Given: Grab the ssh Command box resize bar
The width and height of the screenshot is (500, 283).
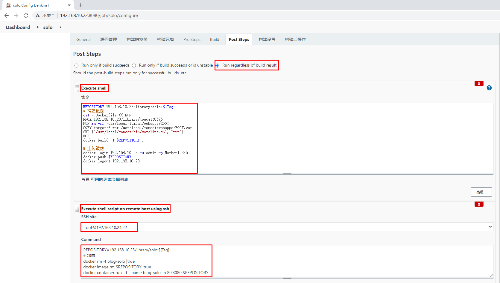Looking at the screenshot, I should [287, 278].
